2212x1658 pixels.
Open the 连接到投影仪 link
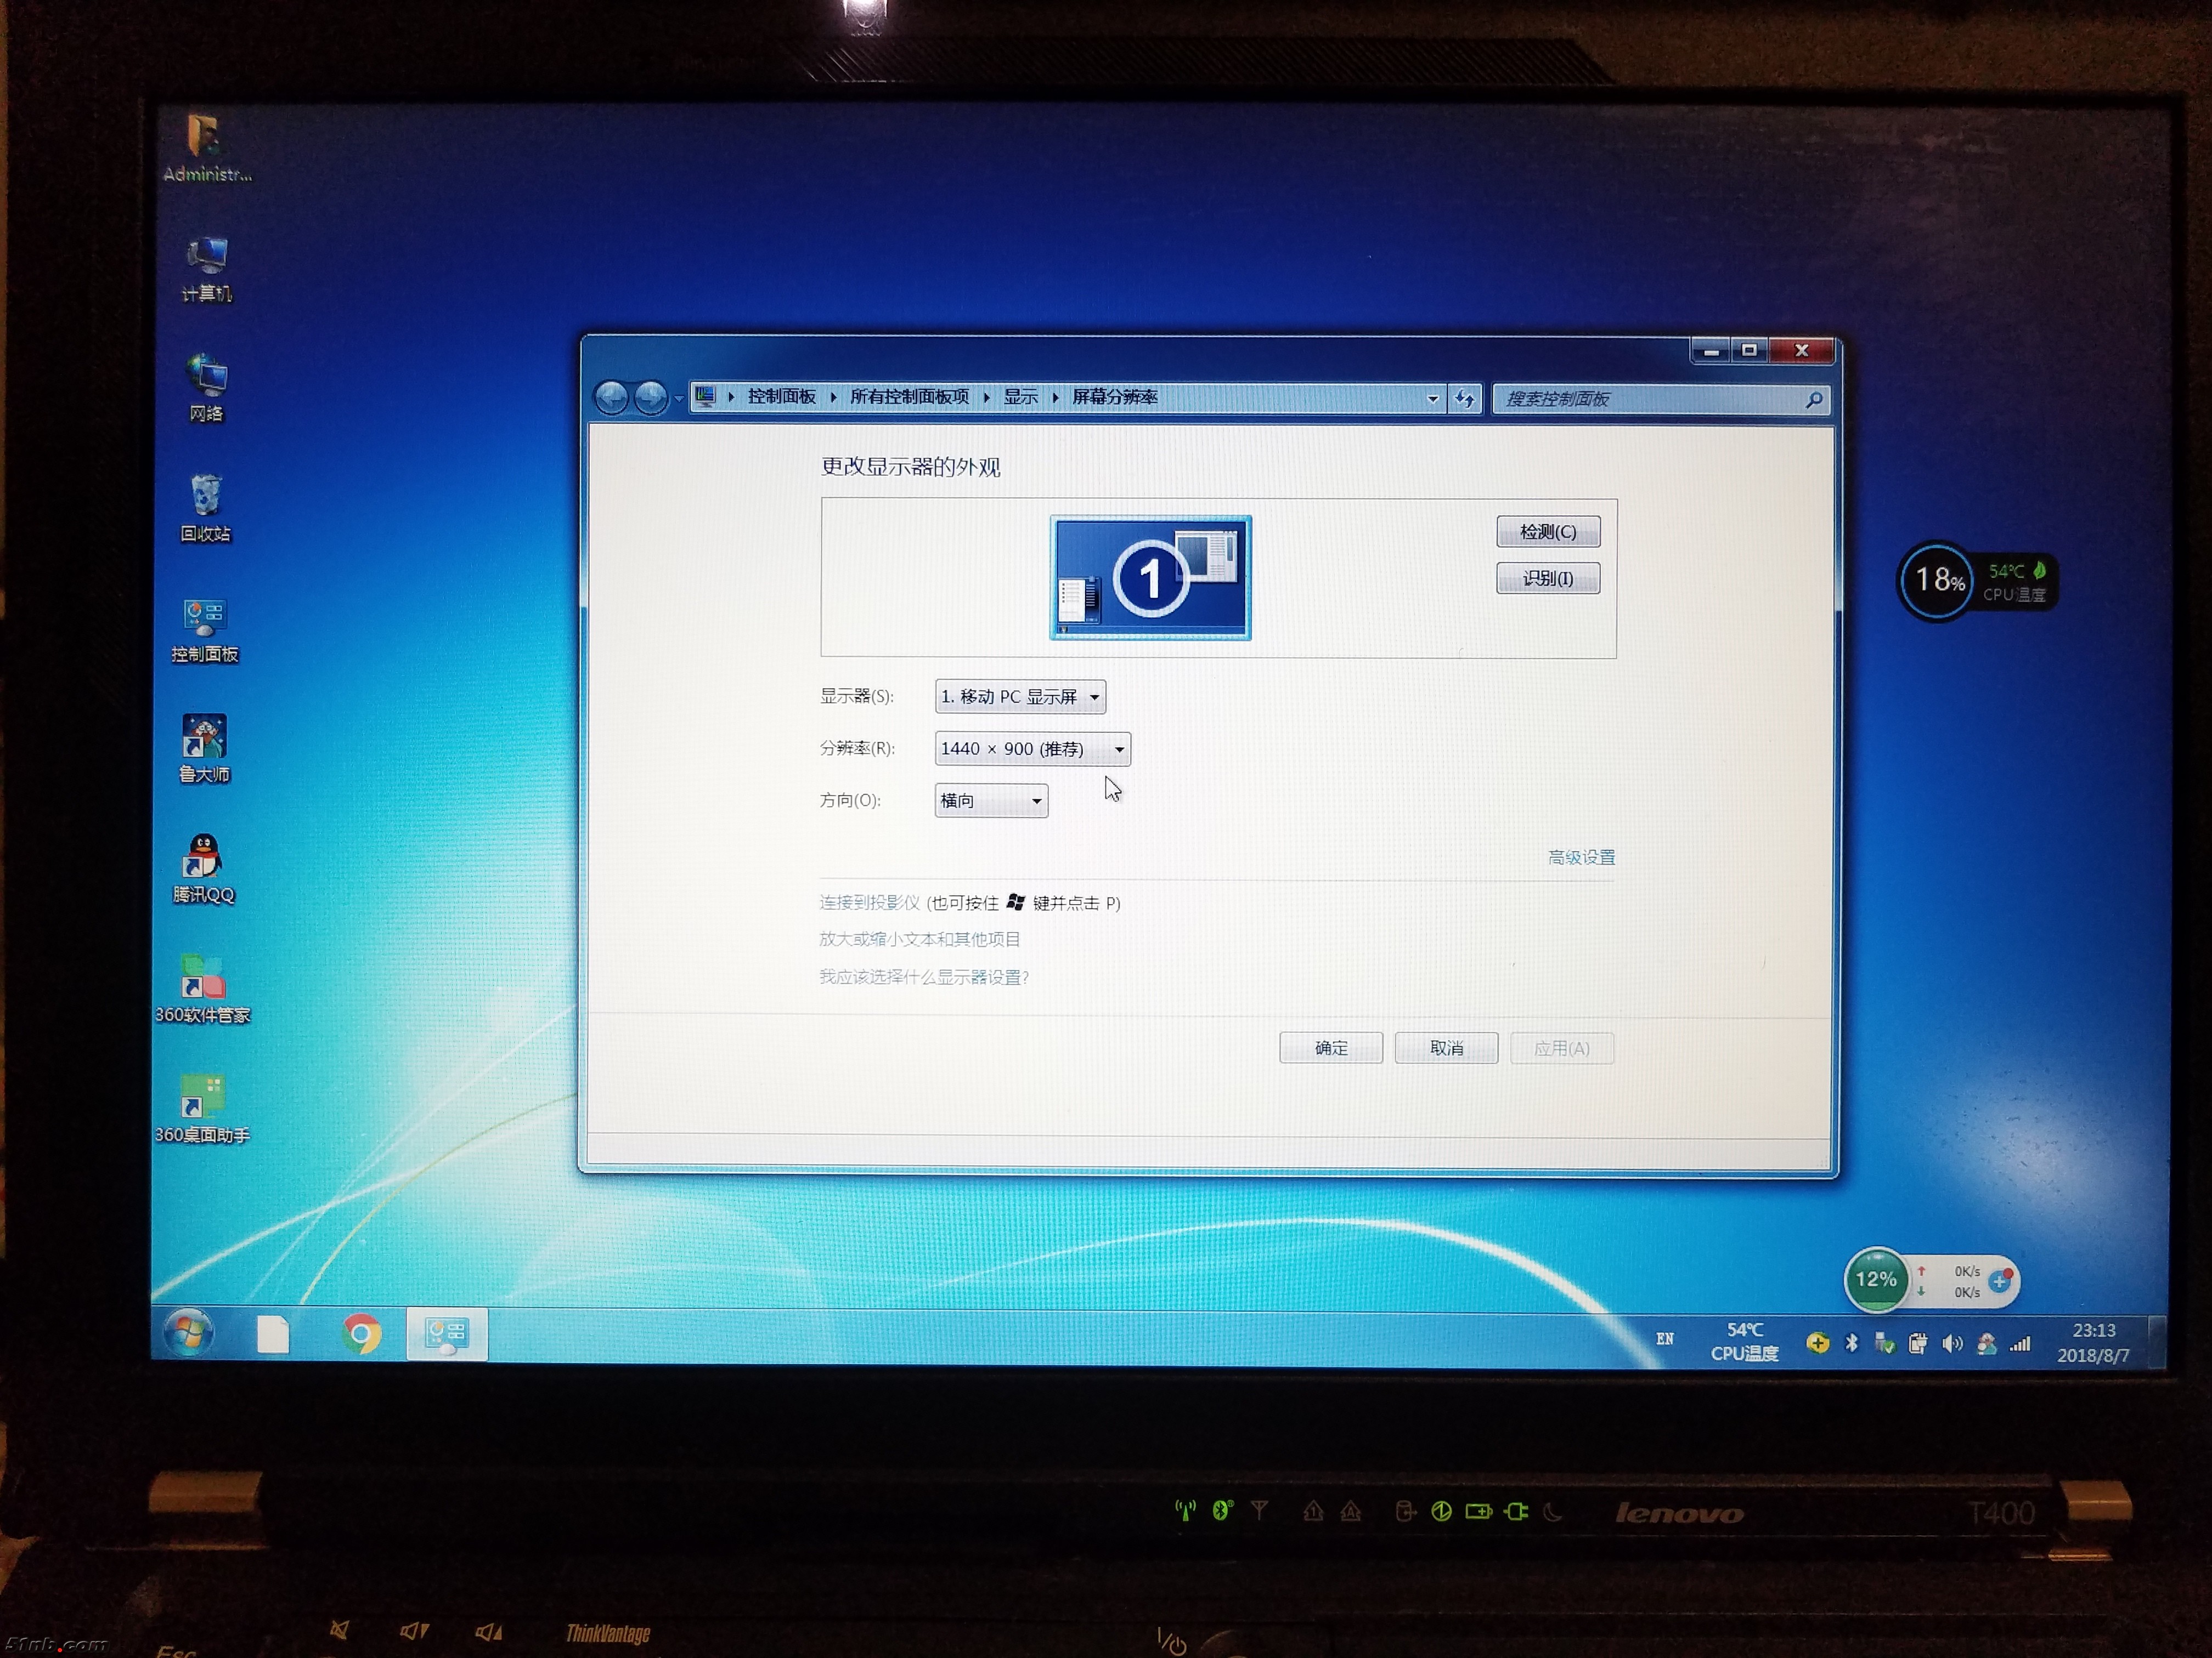(x=869, y=902)
